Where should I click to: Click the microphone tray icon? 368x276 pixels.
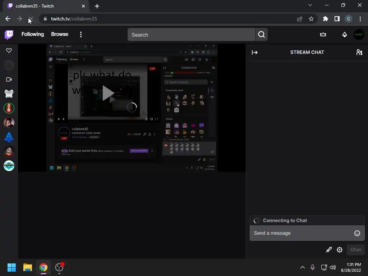[x=313, y=267]
